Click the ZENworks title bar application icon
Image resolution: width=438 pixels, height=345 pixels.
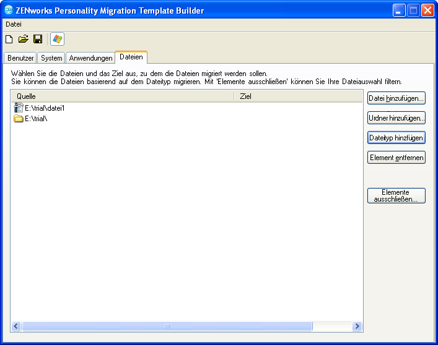(x=9, y=10)
